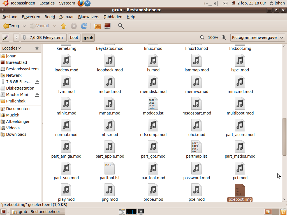Click the Home folder toolbar icon

(97, 26)
